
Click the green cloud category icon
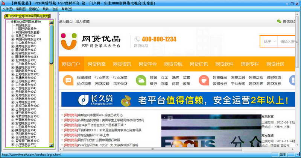pos(141,80)
